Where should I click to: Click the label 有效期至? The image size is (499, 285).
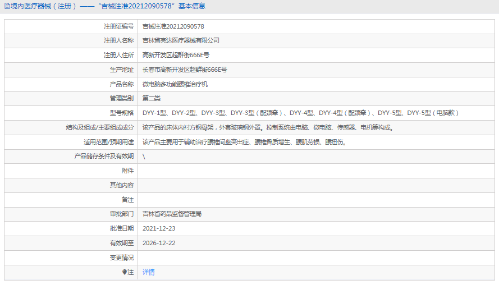[x=122, y=243]
